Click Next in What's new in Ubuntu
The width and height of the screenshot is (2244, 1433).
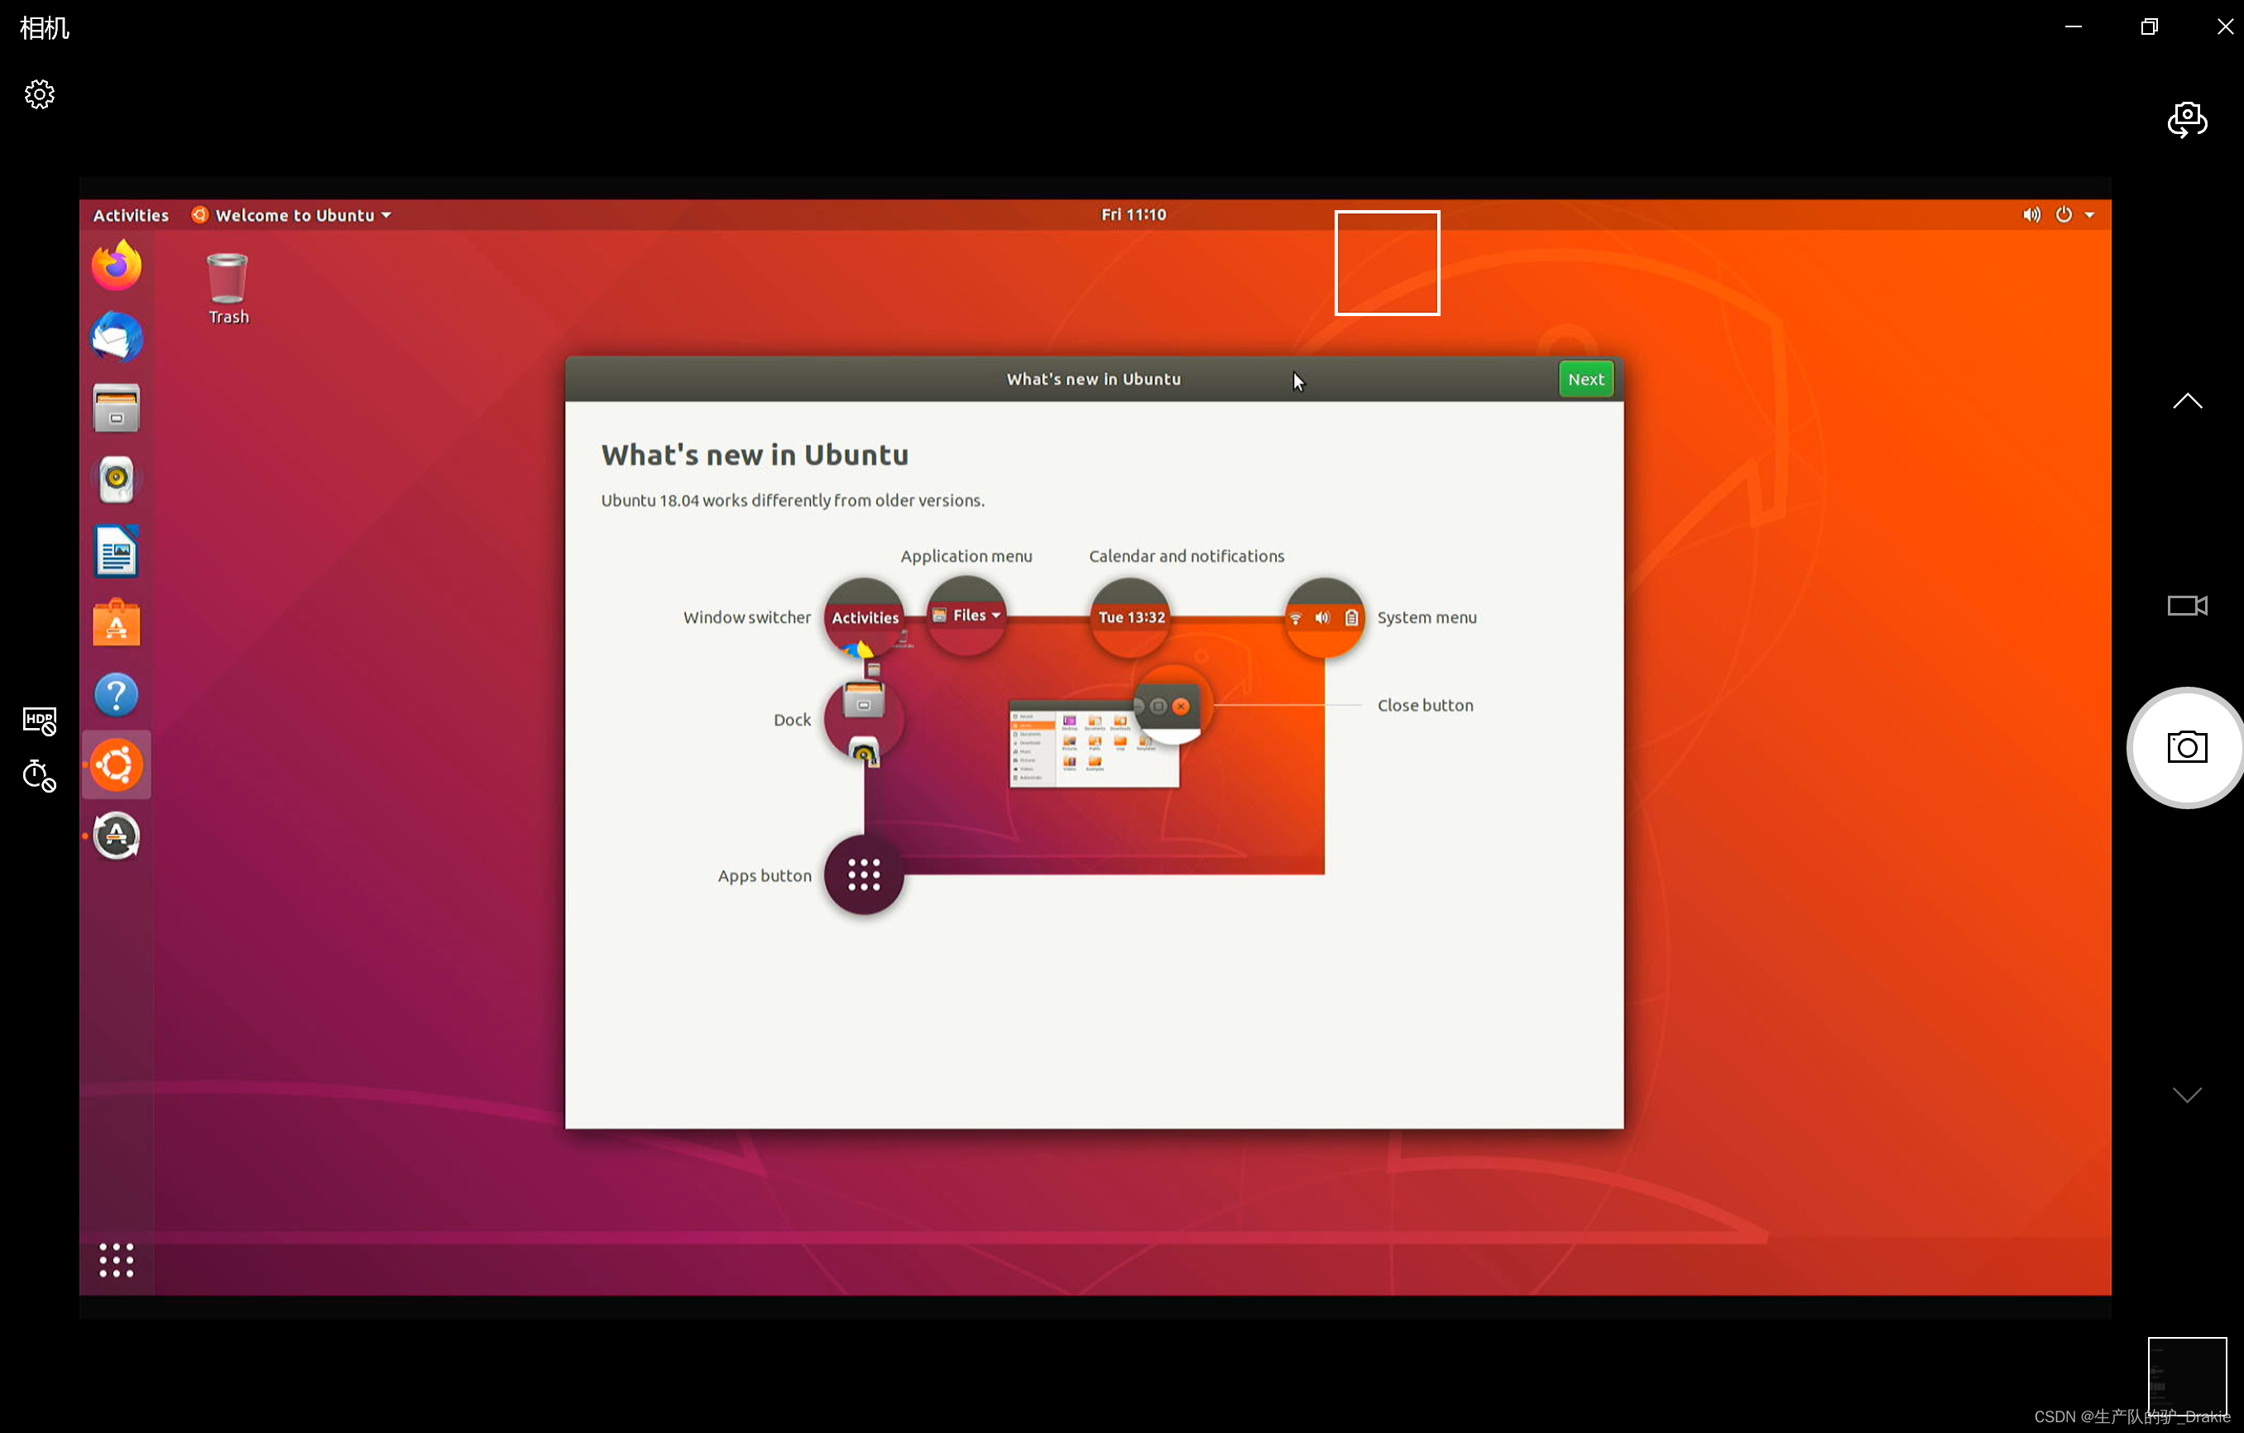[x=1585, y=379]
